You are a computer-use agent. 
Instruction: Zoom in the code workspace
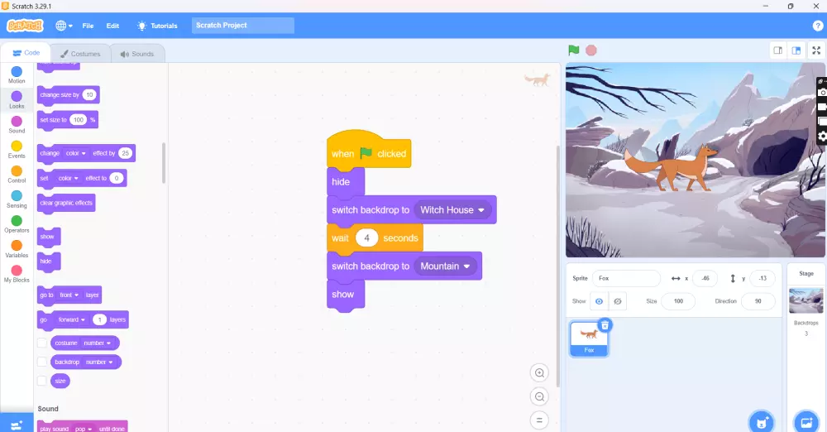[x=539, y=373]
